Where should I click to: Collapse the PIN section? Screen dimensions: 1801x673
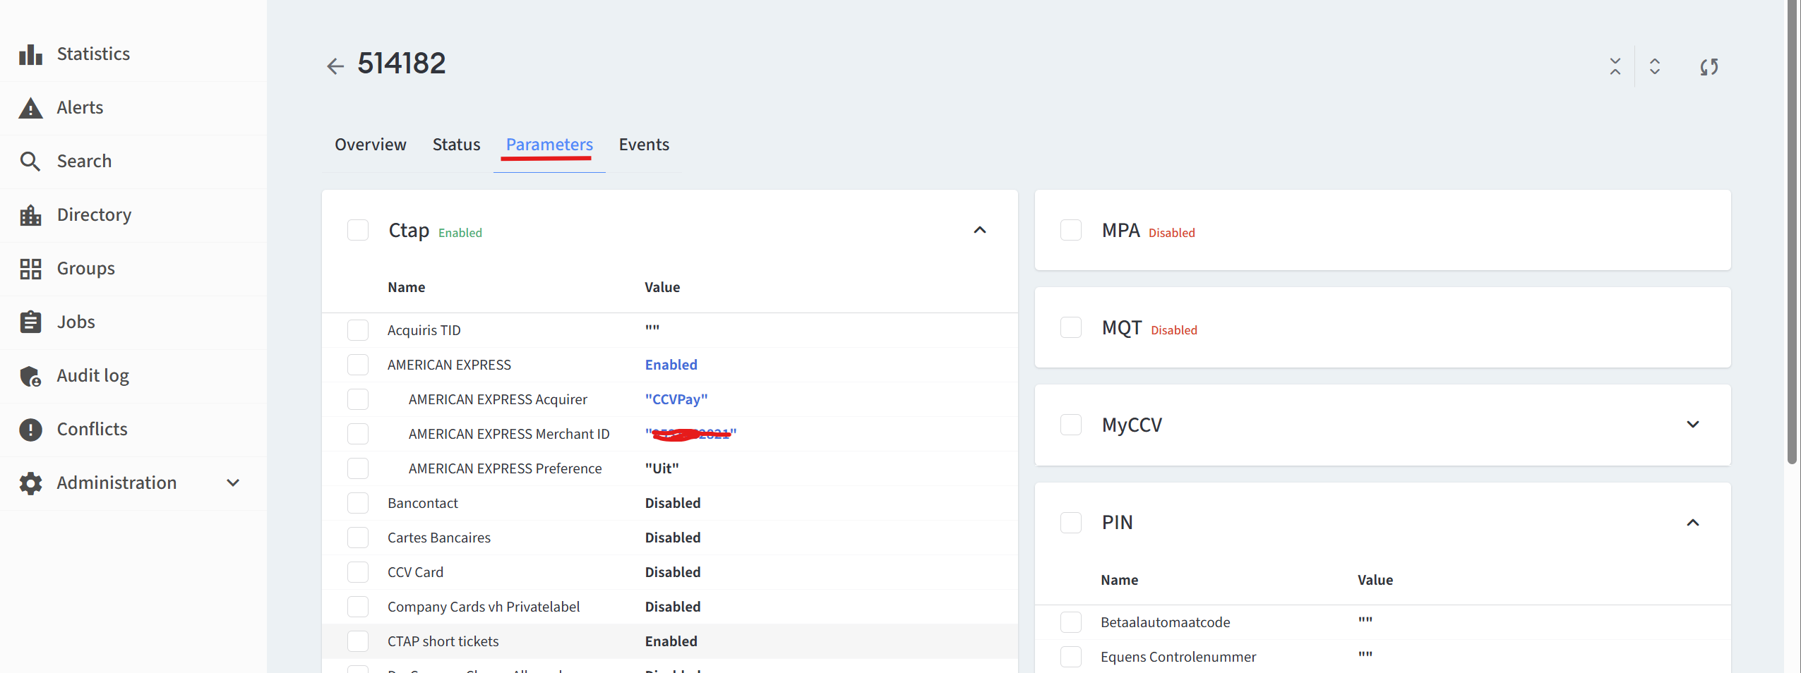tap(1693, 523)
